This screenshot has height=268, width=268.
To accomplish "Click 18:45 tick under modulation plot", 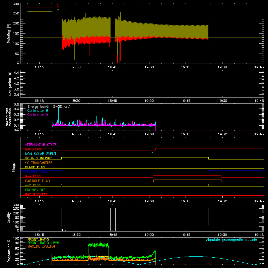I will coord(113,134).
